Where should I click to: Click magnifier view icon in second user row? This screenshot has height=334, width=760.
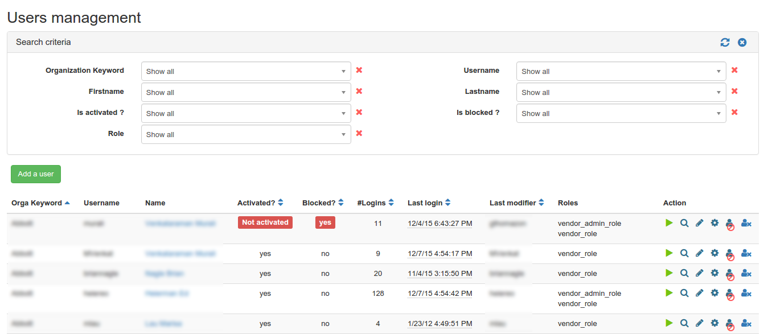pos(684,253)
